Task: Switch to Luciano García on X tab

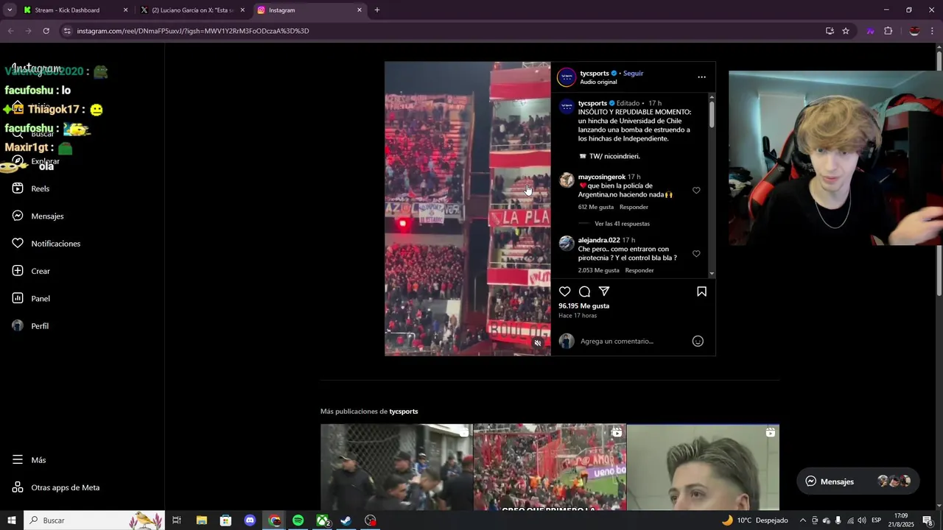Action: pyautogui.click(x=193, y=10)
